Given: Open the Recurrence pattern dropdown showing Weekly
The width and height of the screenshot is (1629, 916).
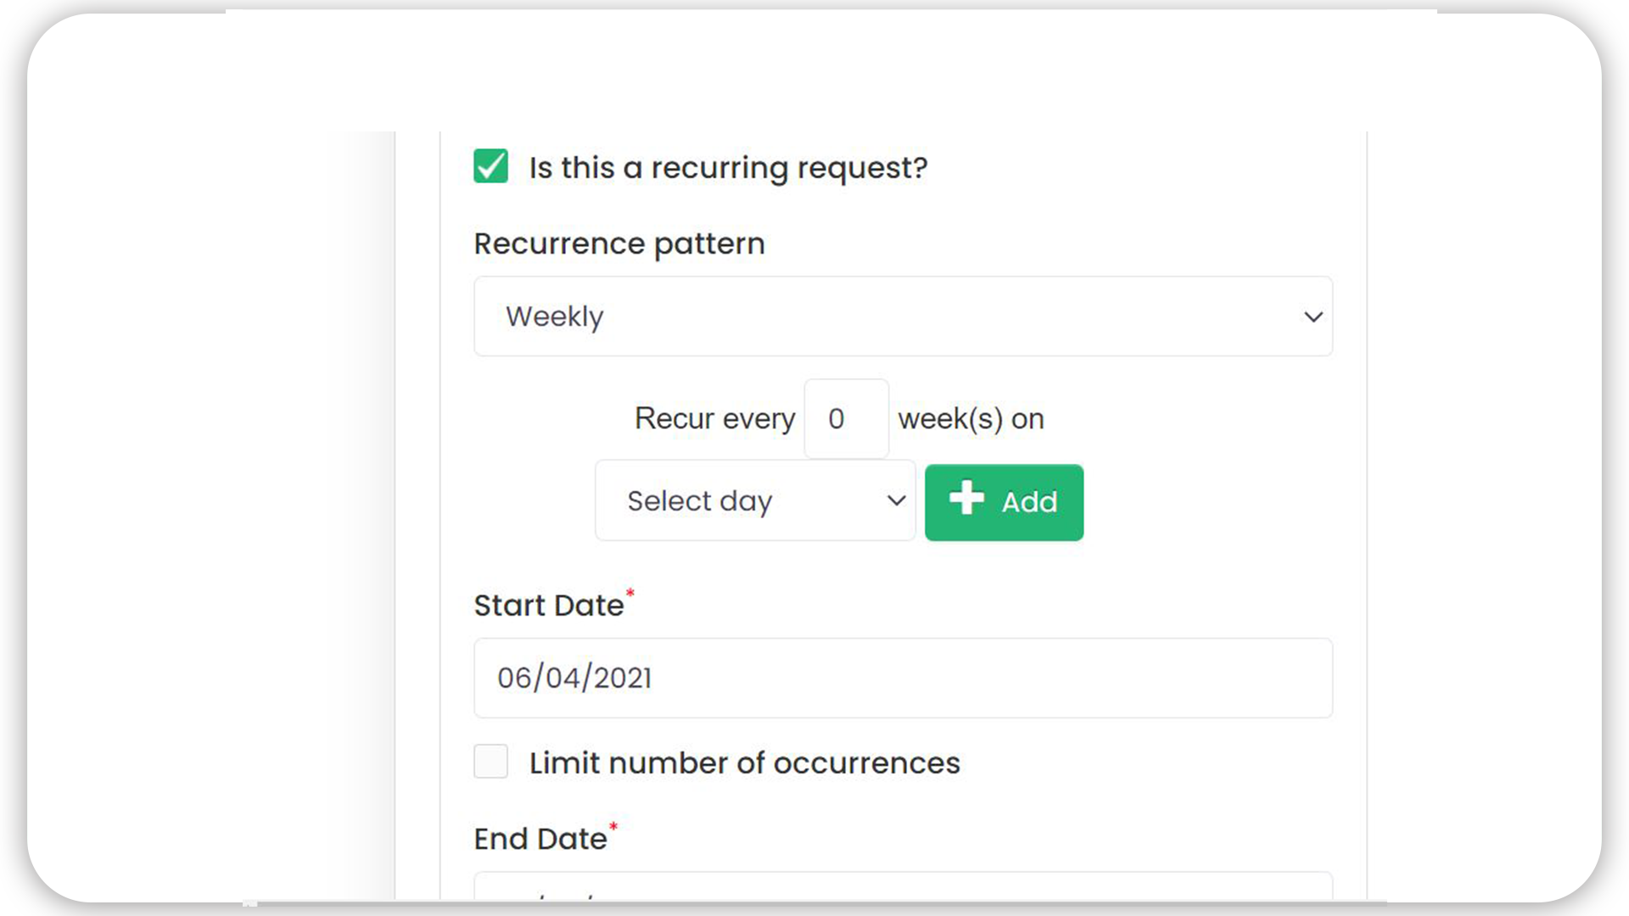Looking at the screenshot, I should pos(903,316).
